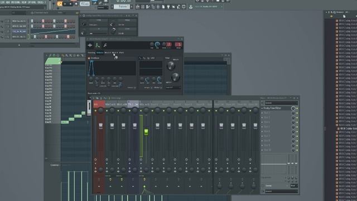Adjust the PAN knob in sampler window header
The image size is (357, 201).
(x=152, y=45)
